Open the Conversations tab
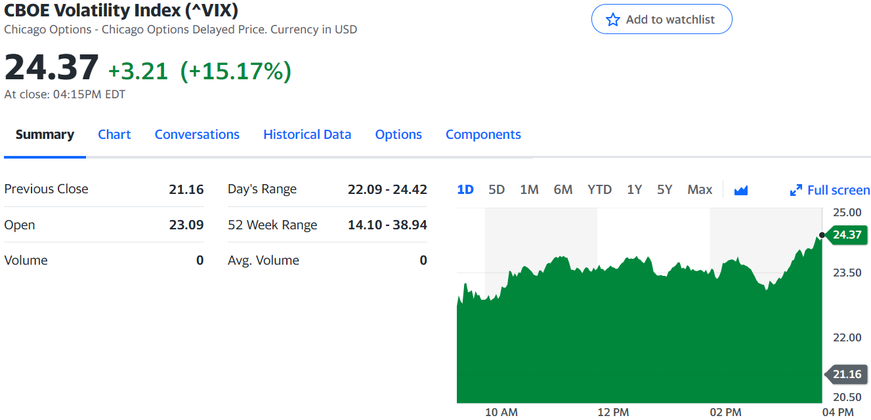 tap(197, 134)
